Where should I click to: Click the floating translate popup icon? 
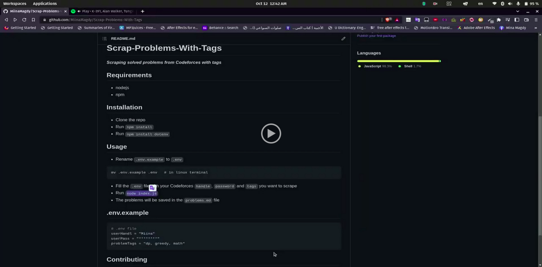pyautogui.click(x=153, y=188)
